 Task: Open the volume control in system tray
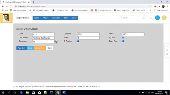pos(149,93)
